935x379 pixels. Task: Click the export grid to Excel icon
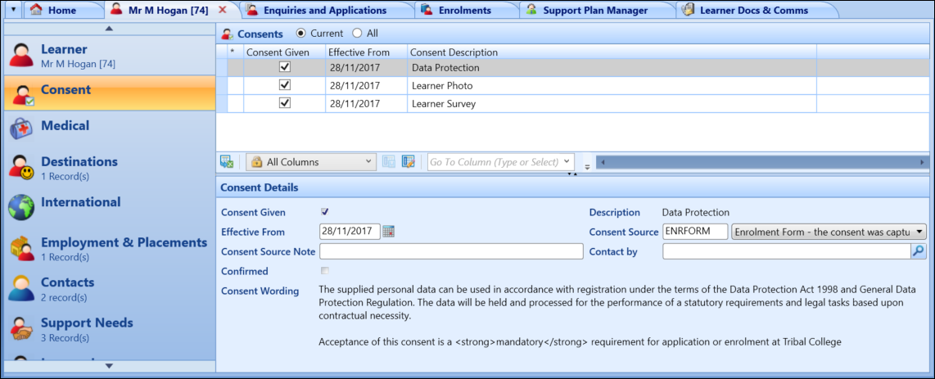pyautogui.click(x=227, y=162)
